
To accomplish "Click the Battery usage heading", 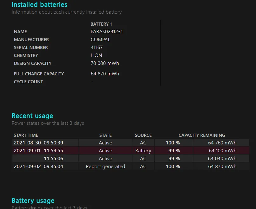I will (33, 201).
